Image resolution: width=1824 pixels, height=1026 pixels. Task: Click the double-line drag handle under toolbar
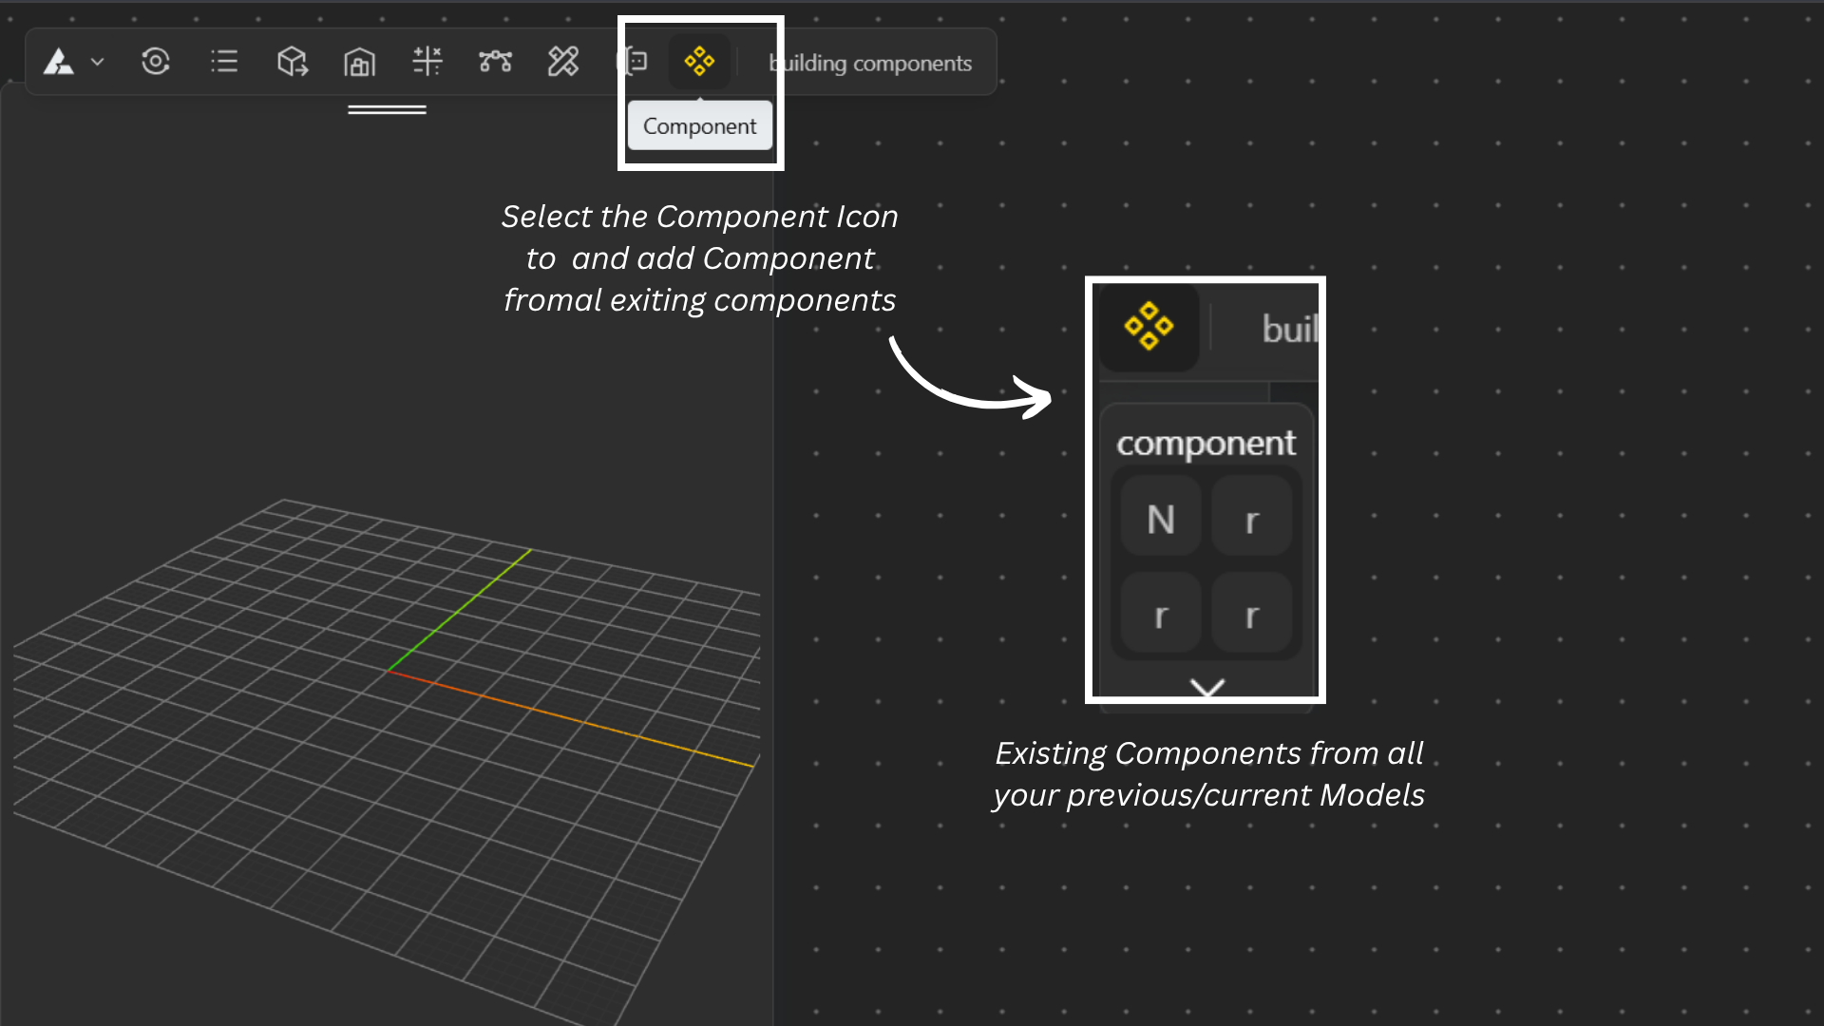pos(387,110)
